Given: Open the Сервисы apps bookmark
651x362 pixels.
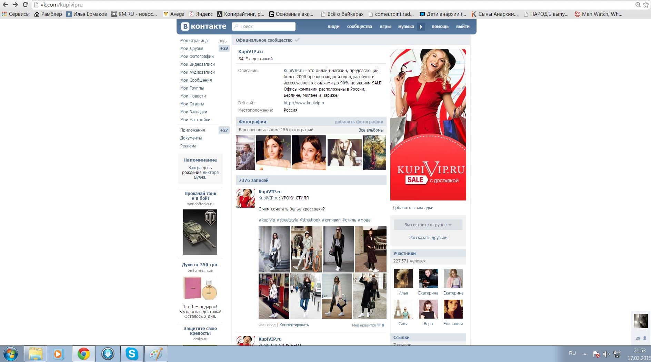Looking at the screenshot, I should 16,14.
